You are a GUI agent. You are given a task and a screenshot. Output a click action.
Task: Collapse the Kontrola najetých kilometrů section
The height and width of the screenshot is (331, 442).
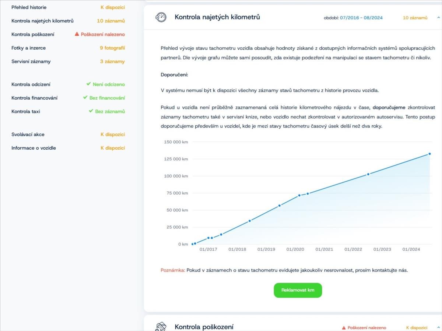[438, 17]
